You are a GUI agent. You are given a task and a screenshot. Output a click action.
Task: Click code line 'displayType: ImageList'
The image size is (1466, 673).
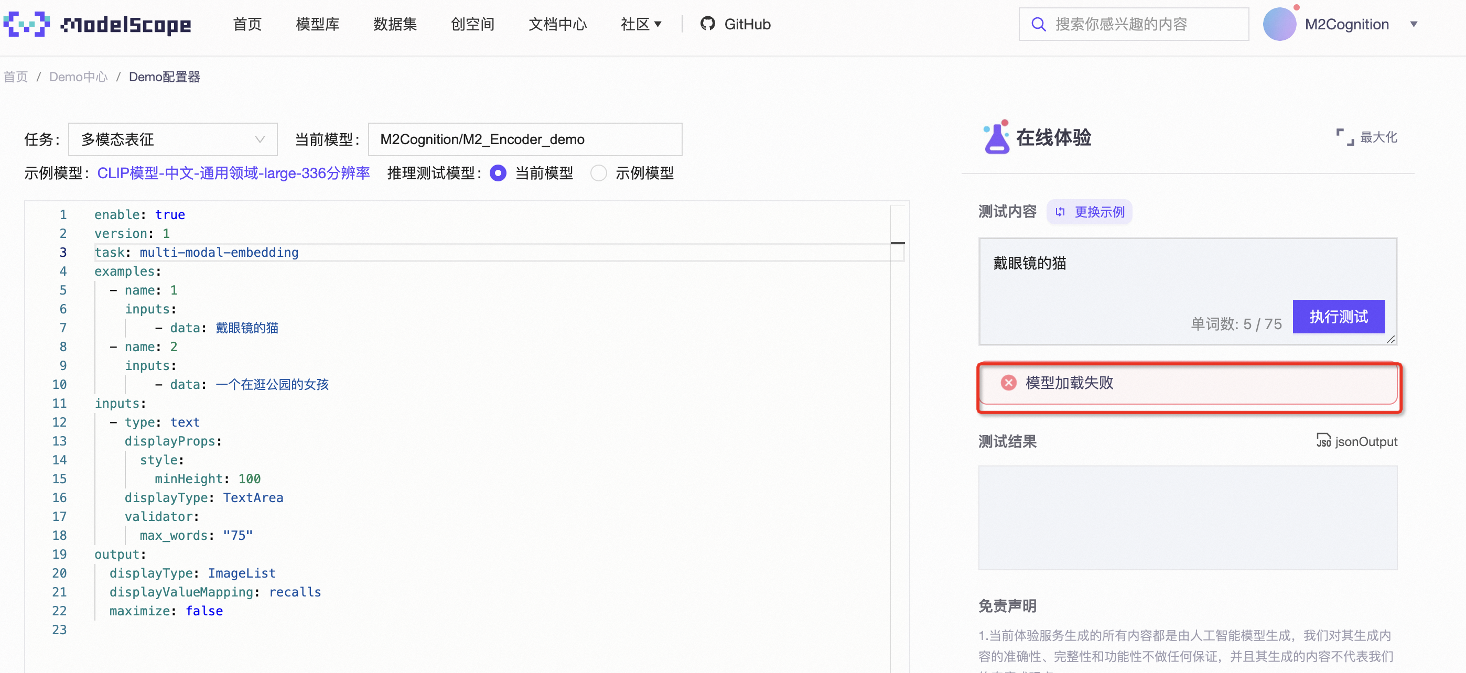click(x=192, y=573)
